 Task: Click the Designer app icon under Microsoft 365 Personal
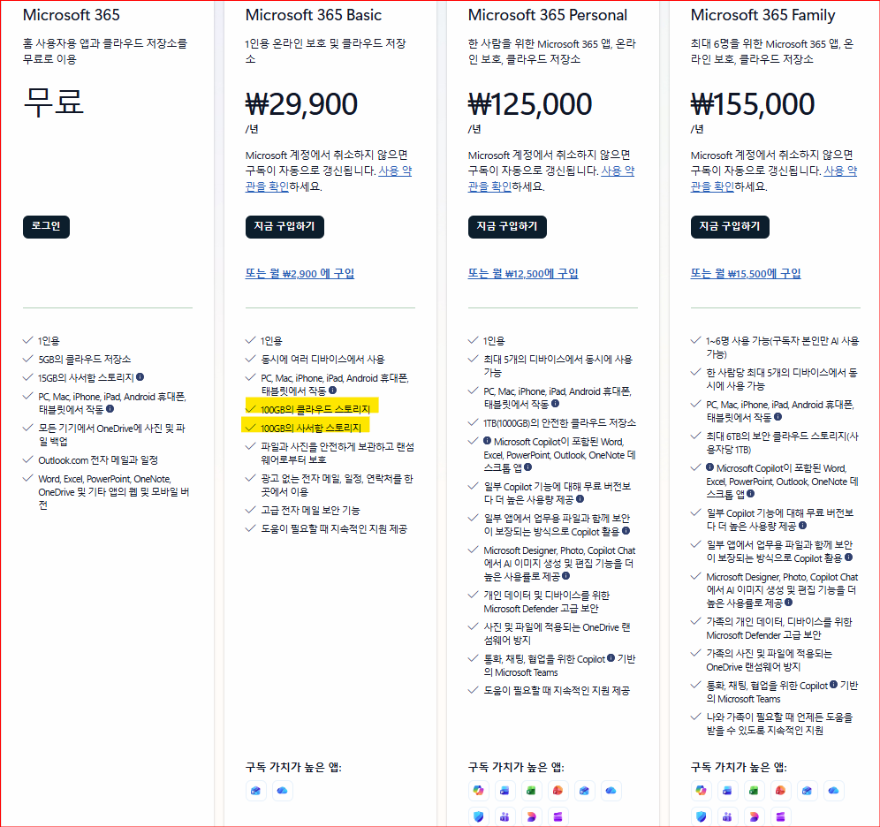coord(531,816)
